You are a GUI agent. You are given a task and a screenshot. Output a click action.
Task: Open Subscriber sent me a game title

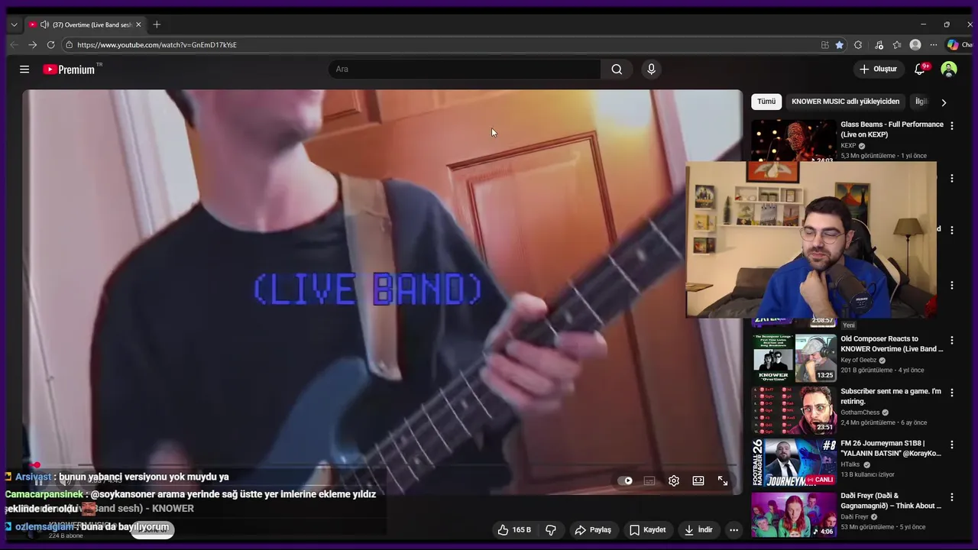891,396
